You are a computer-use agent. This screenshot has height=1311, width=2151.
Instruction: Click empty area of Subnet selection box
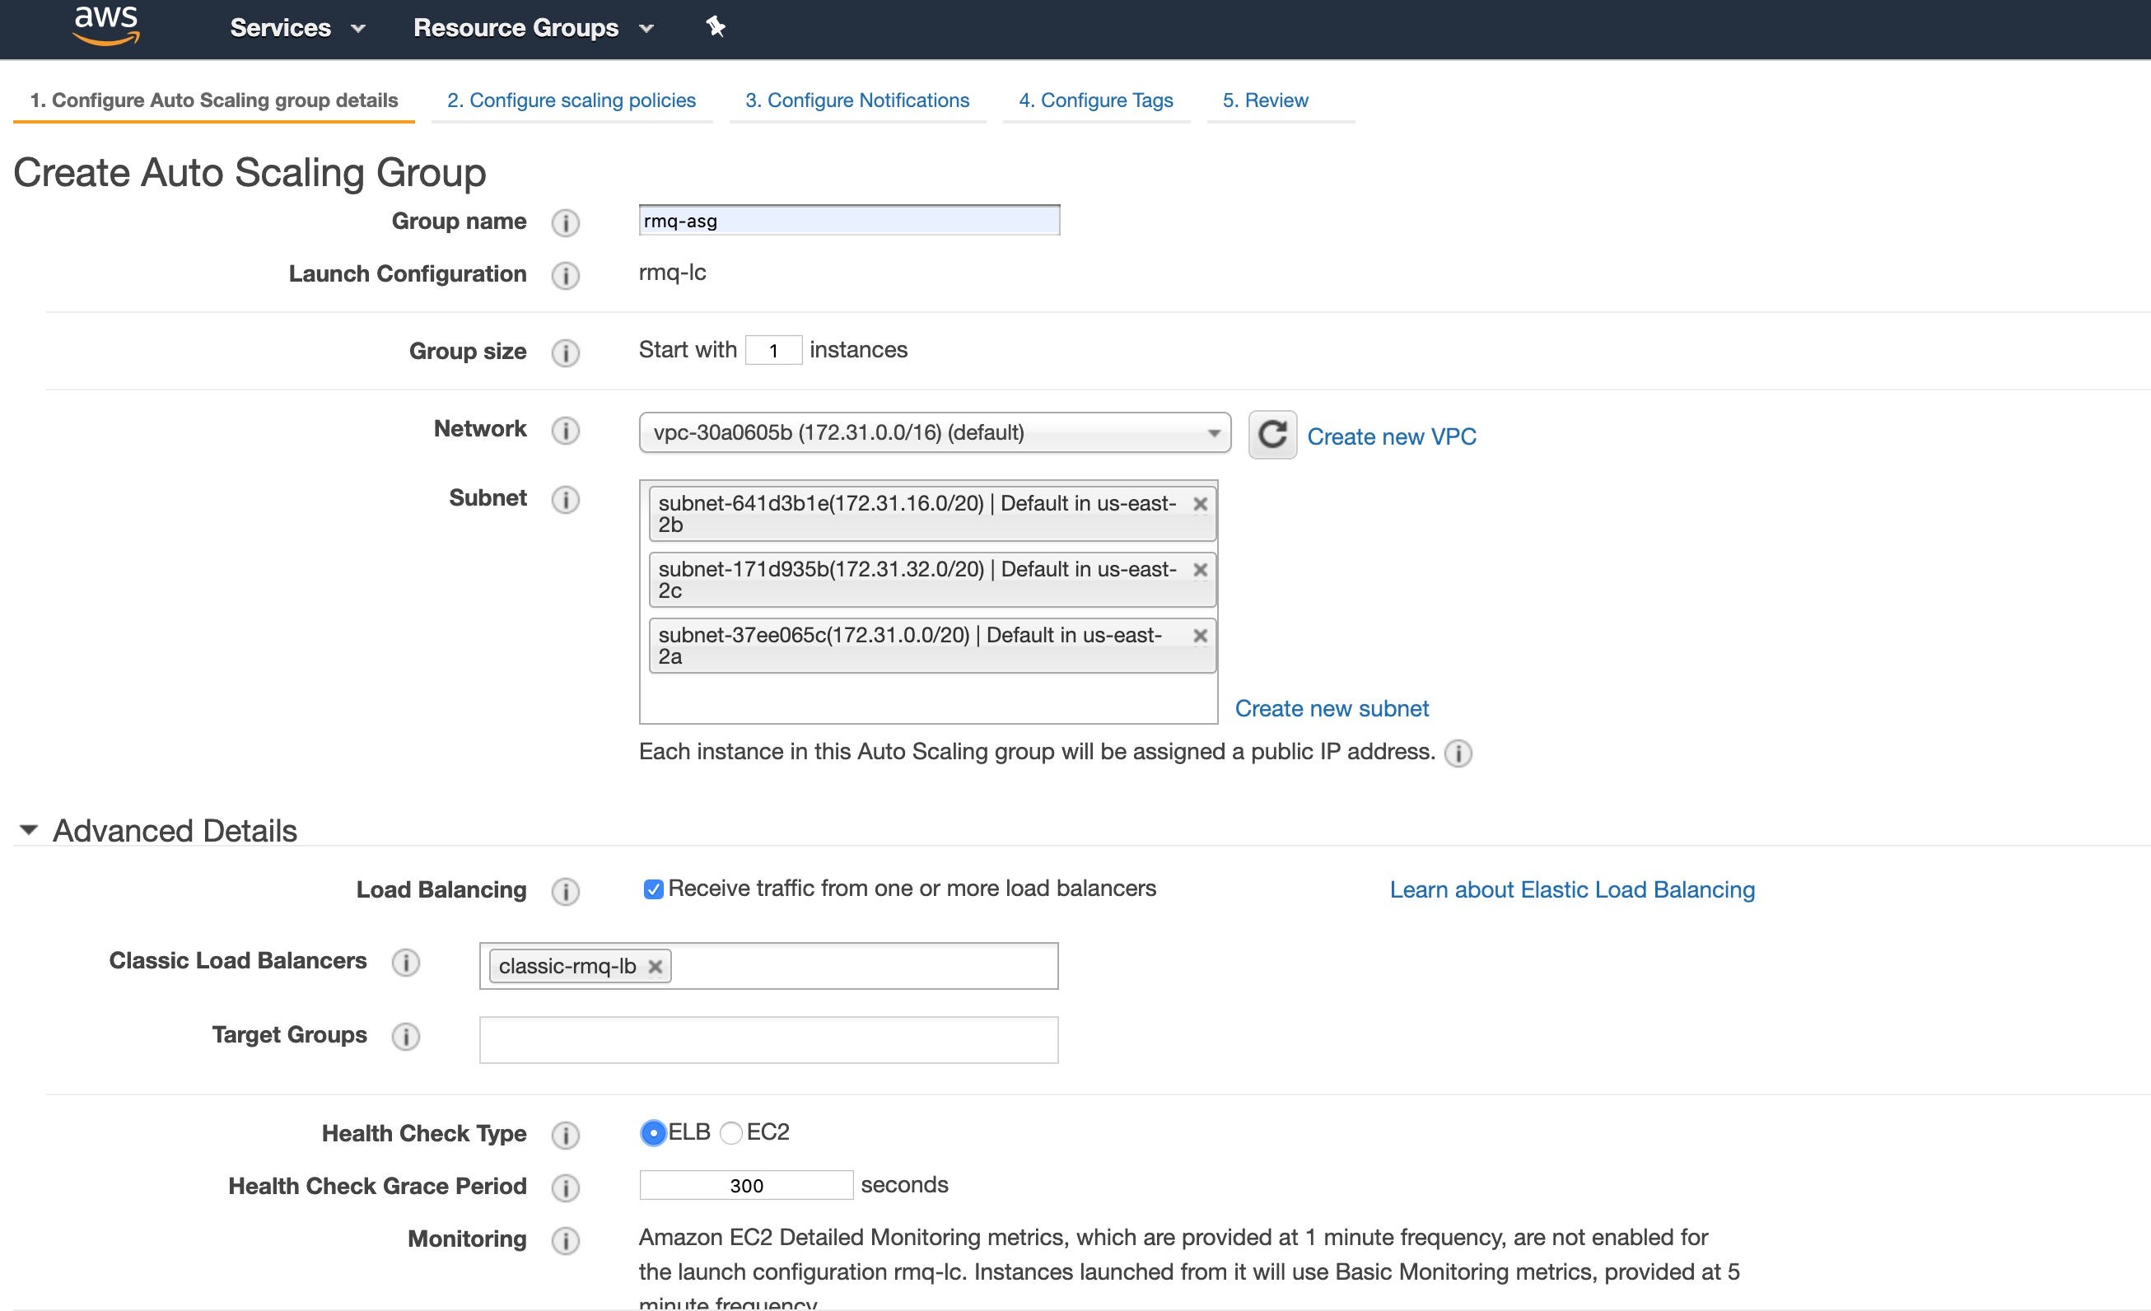[929, 698]
